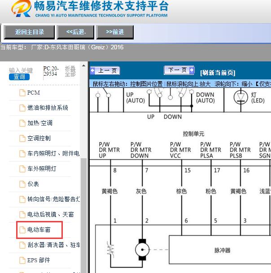Click the document icon beside 转向信号

point(22,199)
